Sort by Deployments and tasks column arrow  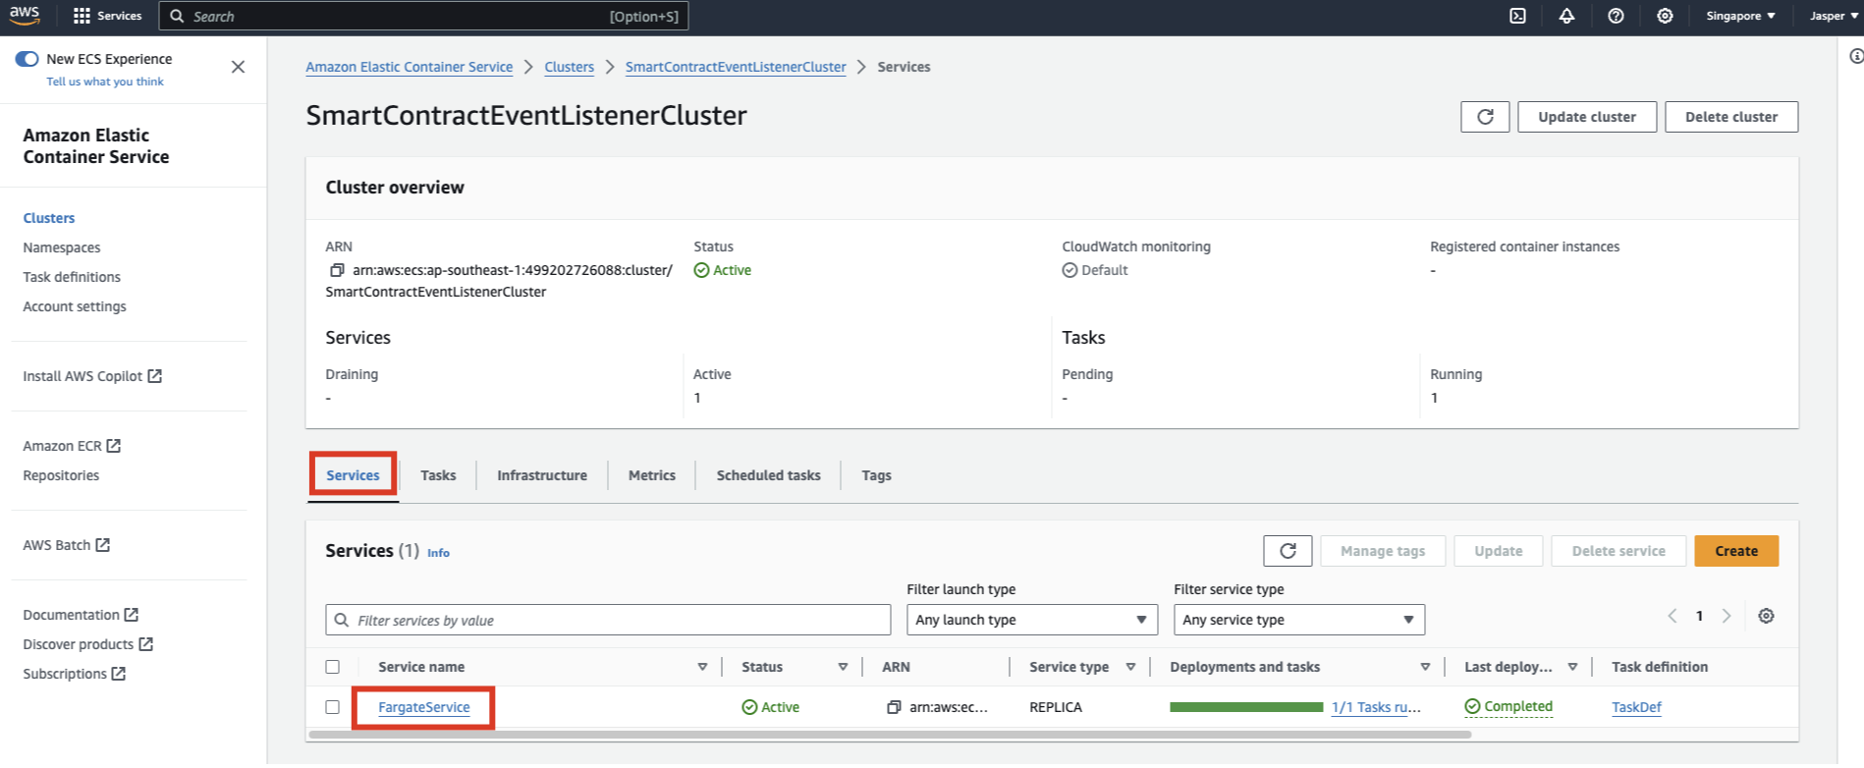[1425, 667]
